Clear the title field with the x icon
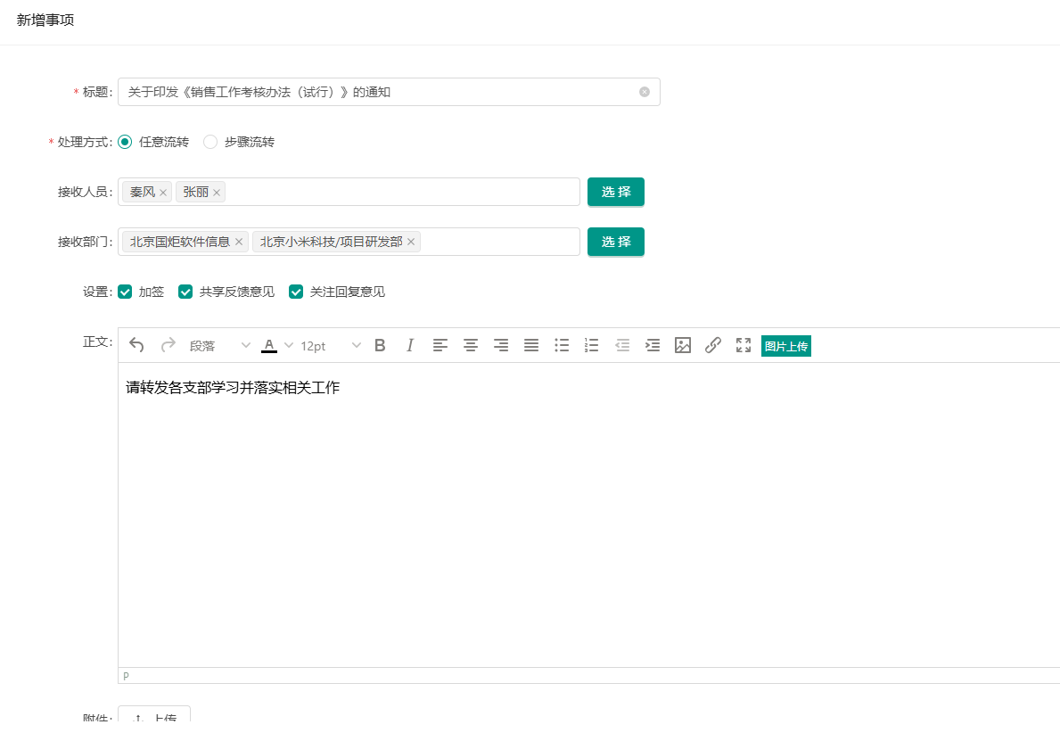Image resolution: width=1060 pixels, height=741 pixels. tap(645, 92)
